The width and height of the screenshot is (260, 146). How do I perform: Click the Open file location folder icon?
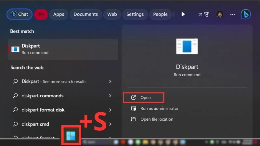(134, 119)
